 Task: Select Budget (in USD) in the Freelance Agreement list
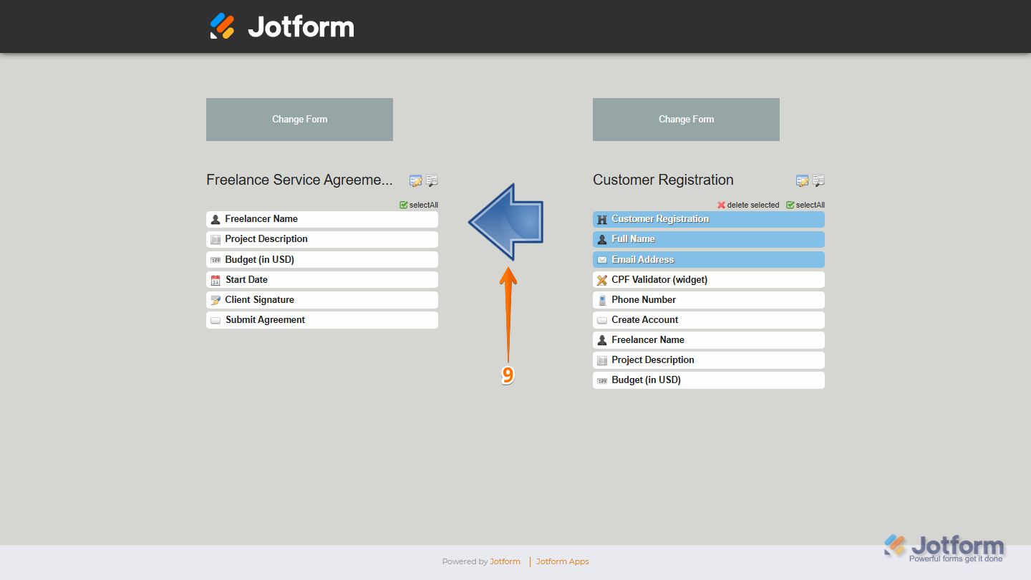322,260
